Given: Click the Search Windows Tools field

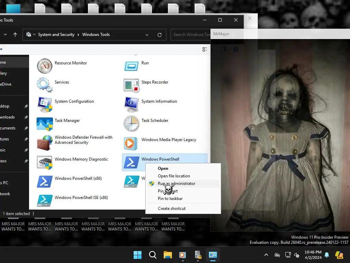Looking at the screenshot, I should tap(191, 35).
